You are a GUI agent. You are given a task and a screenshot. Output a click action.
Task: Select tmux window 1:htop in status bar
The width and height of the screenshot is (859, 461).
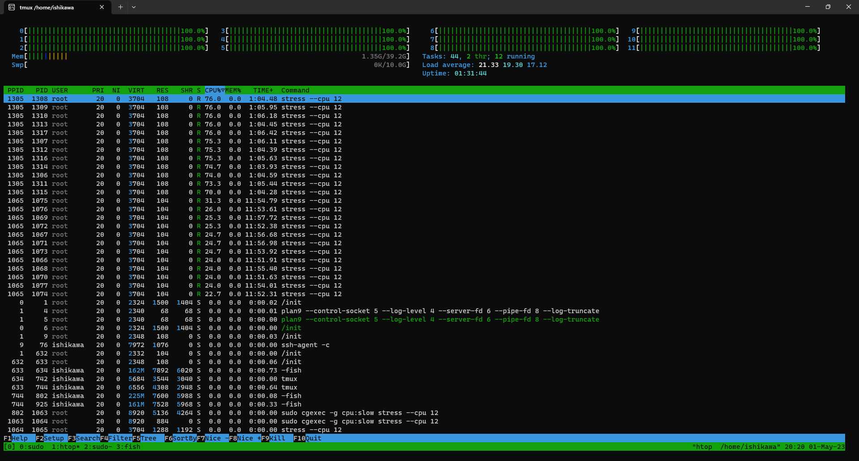pyautogui.click(x=66, y=447)
